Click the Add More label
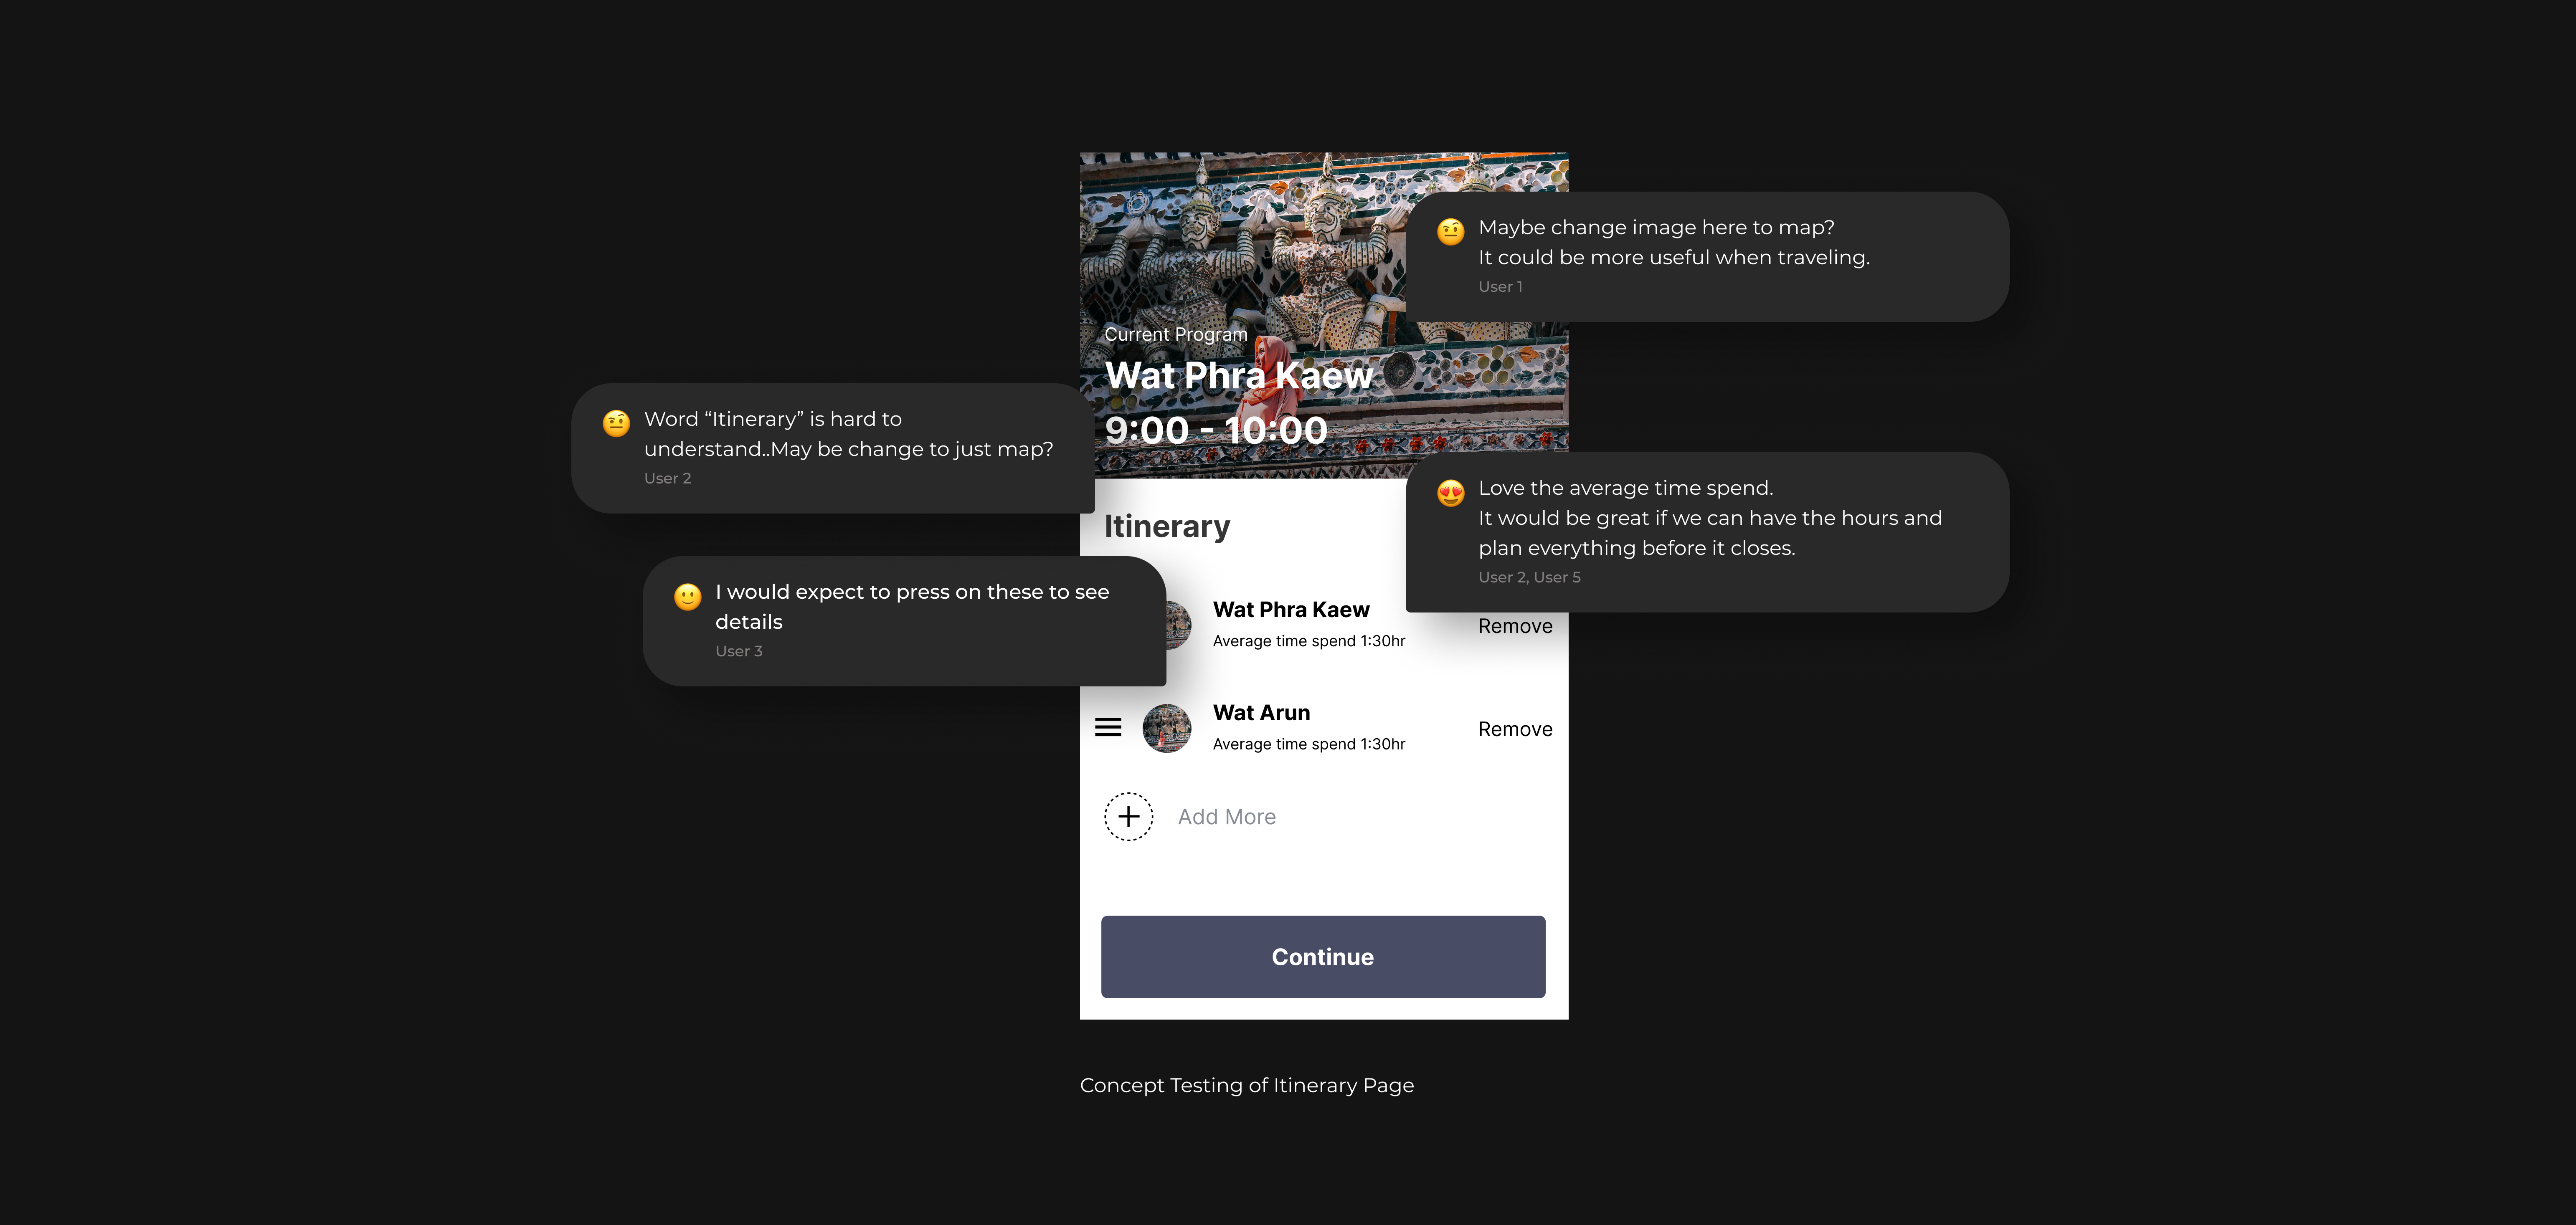 [x=1226, y=817]
